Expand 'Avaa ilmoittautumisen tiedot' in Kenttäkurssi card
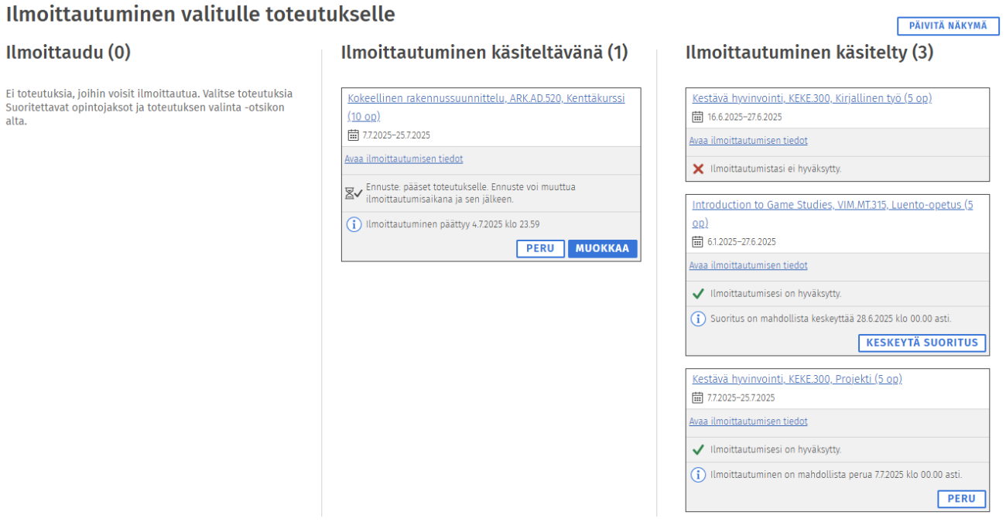This screenshot has height=522, width=1006. tap(404, 159)
